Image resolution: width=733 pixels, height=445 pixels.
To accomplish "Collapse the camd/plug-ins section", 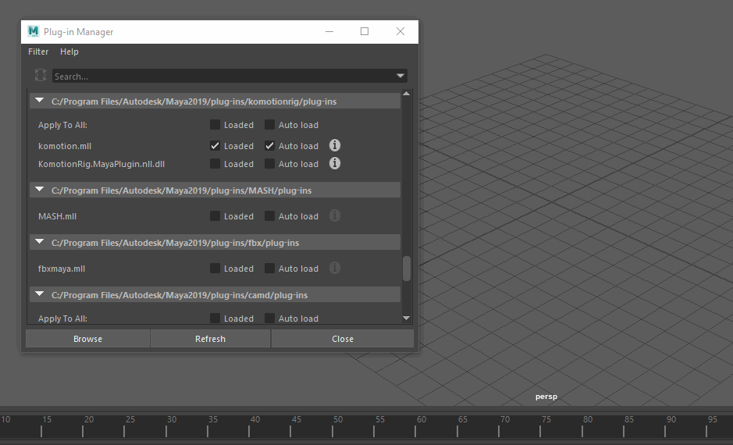I will pyautogui.click(x=40, y=294).
